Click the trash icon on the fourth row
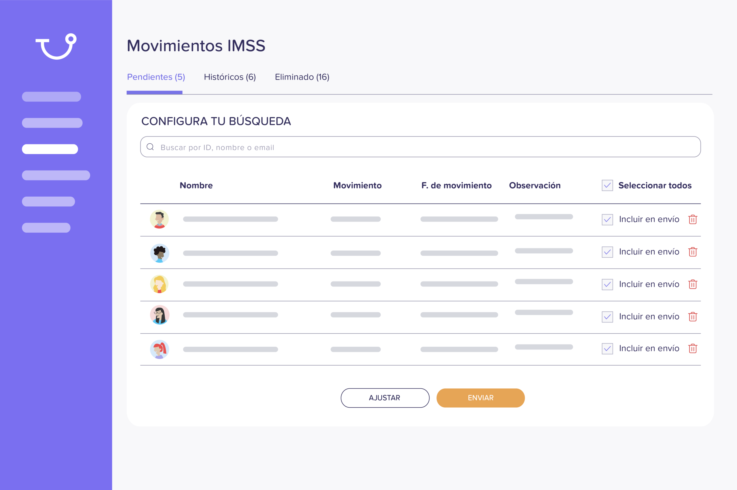737x490 pixels. [x=693, y=317]
